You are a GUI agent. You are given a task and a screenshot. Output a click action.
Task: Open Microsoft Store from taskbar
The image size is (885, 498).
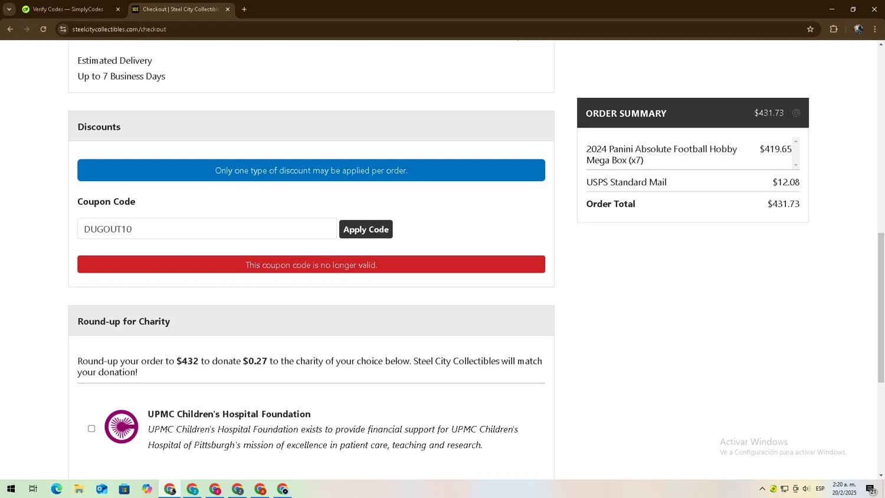coord(124,489)
